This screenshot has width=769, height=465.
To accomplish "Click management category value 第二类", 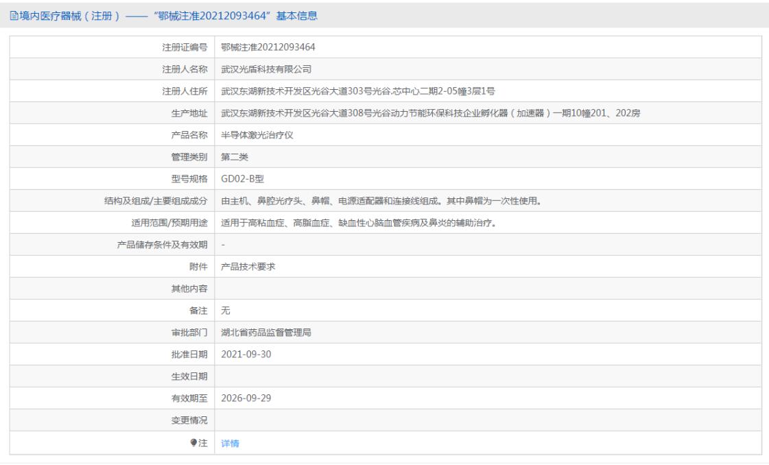I will pyautogui.click(x=235, y=157).
